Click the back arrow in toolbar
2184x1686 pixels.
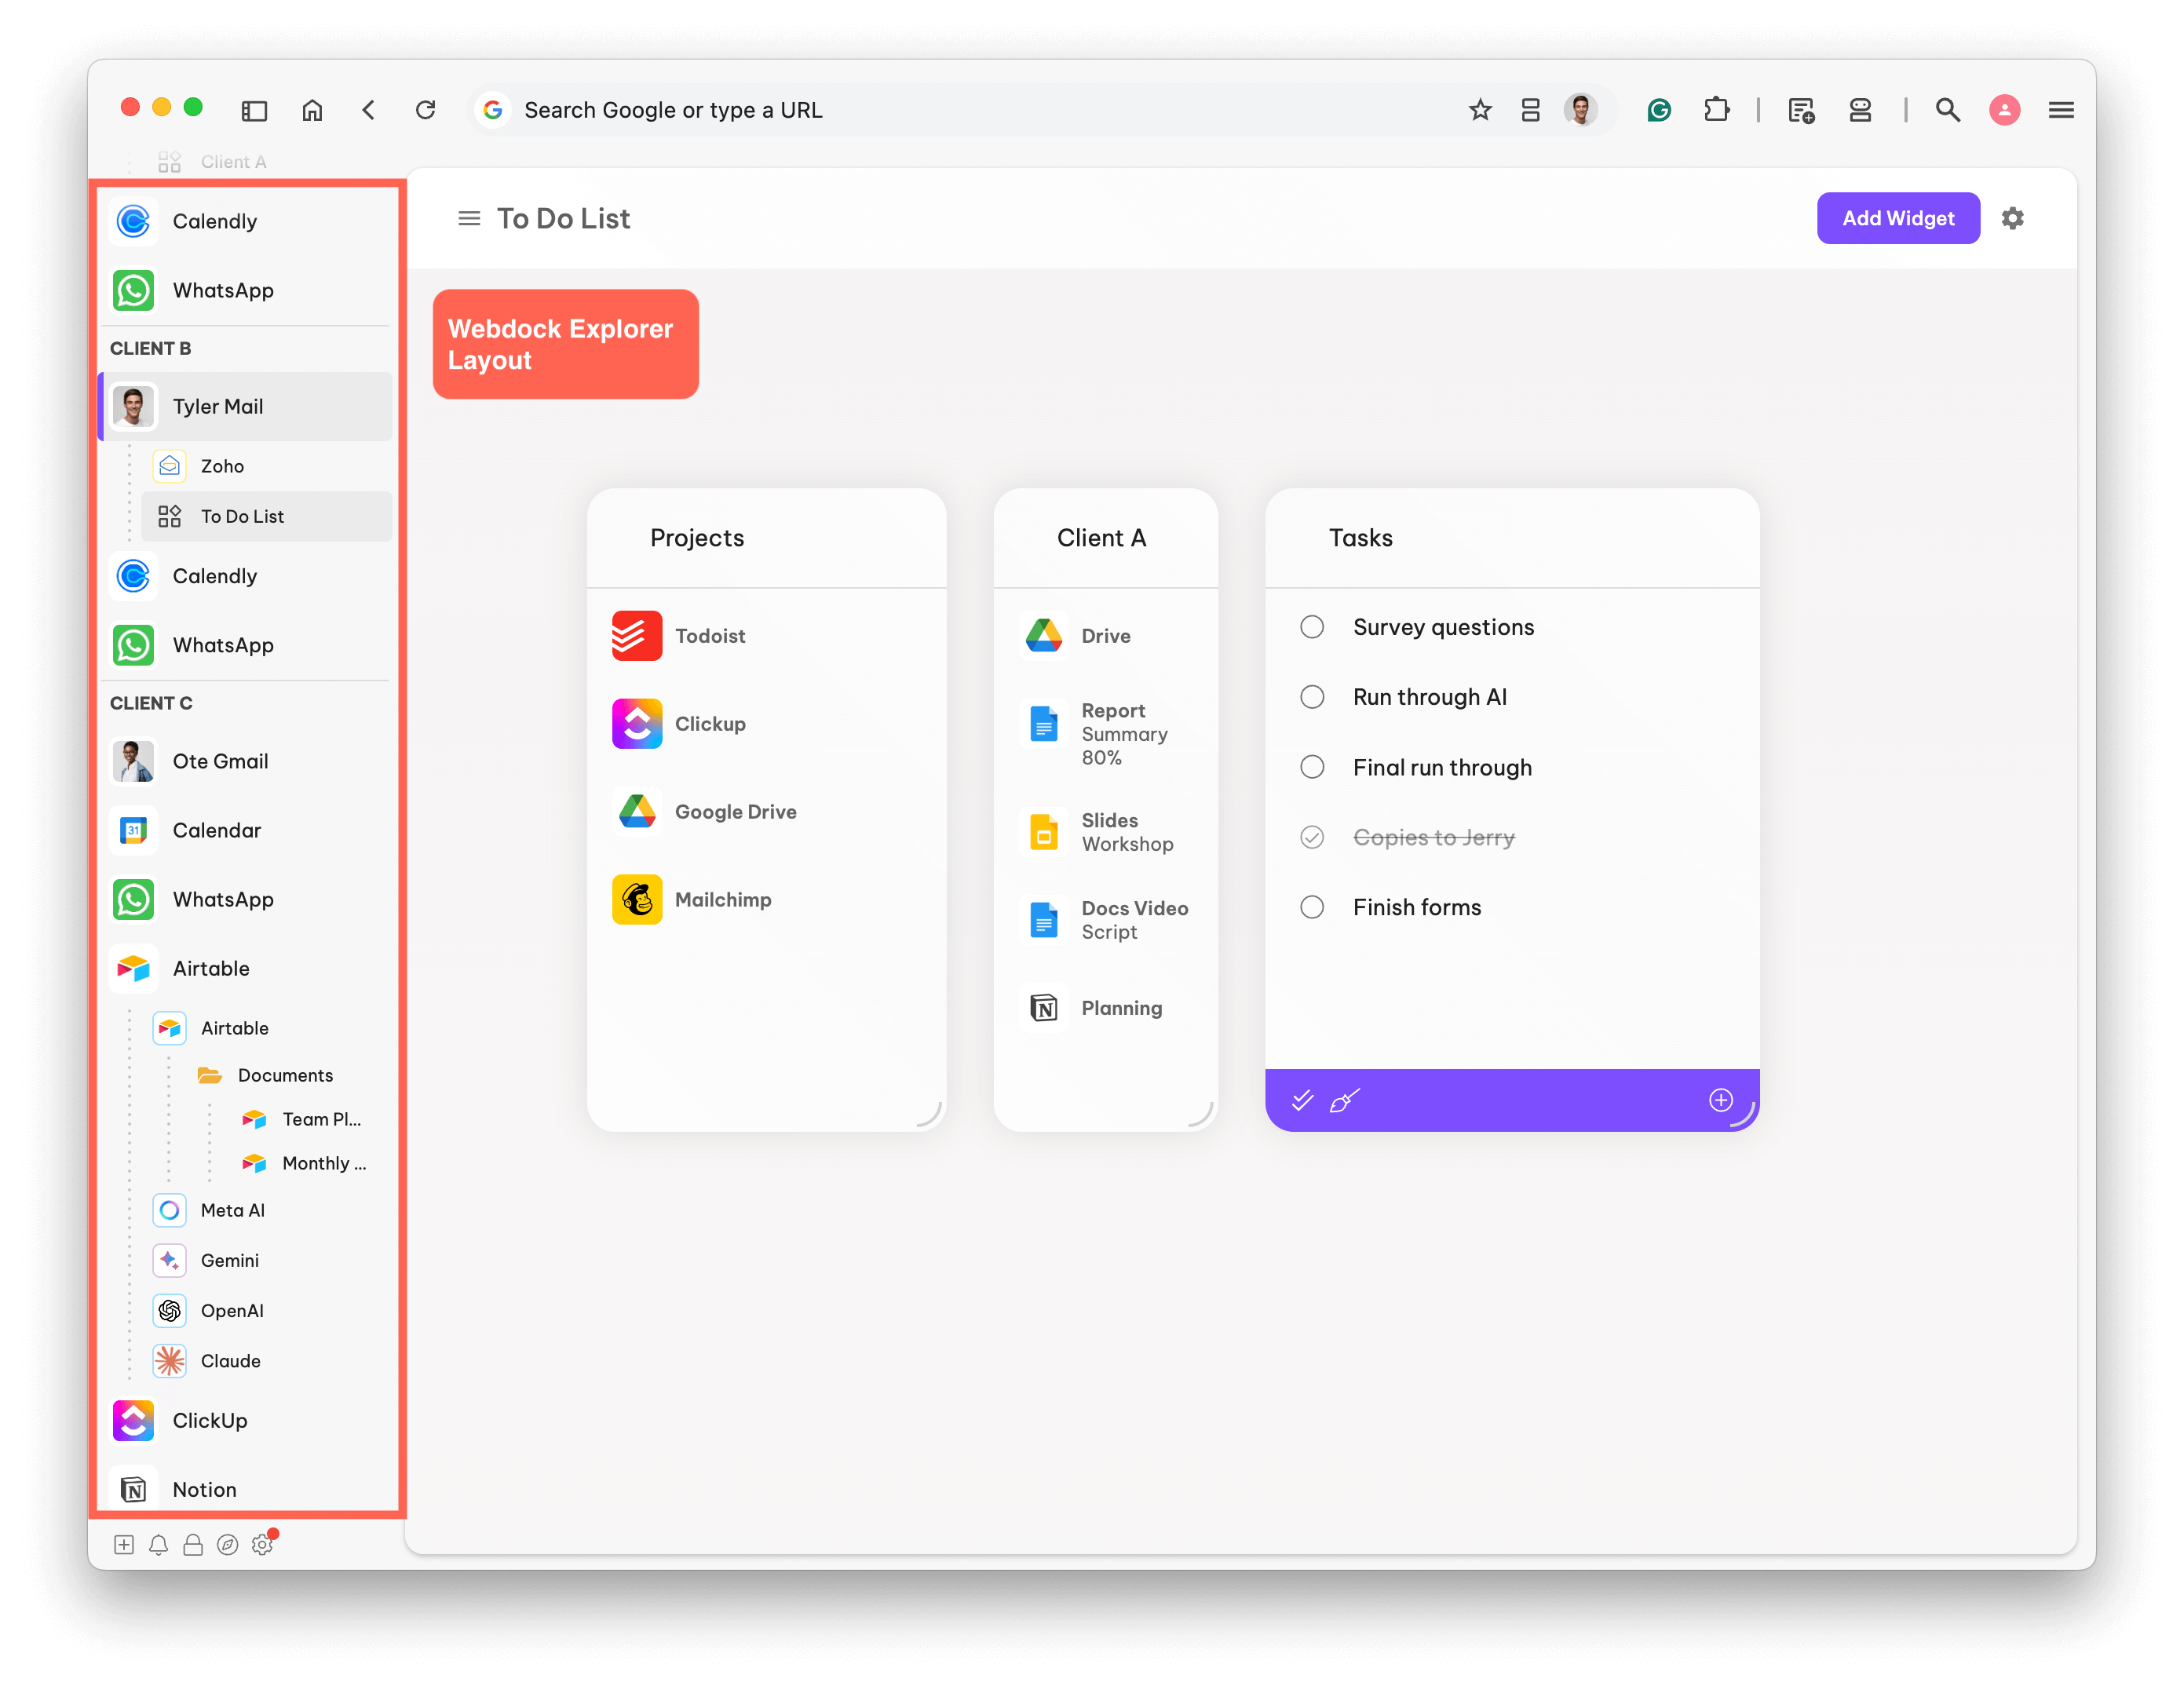(369, 110)
